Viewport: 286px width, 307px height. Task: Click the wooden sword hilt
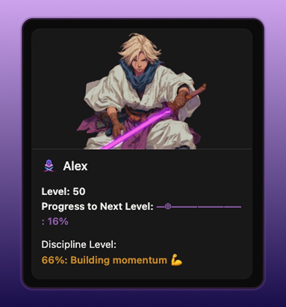coord(196,92)
